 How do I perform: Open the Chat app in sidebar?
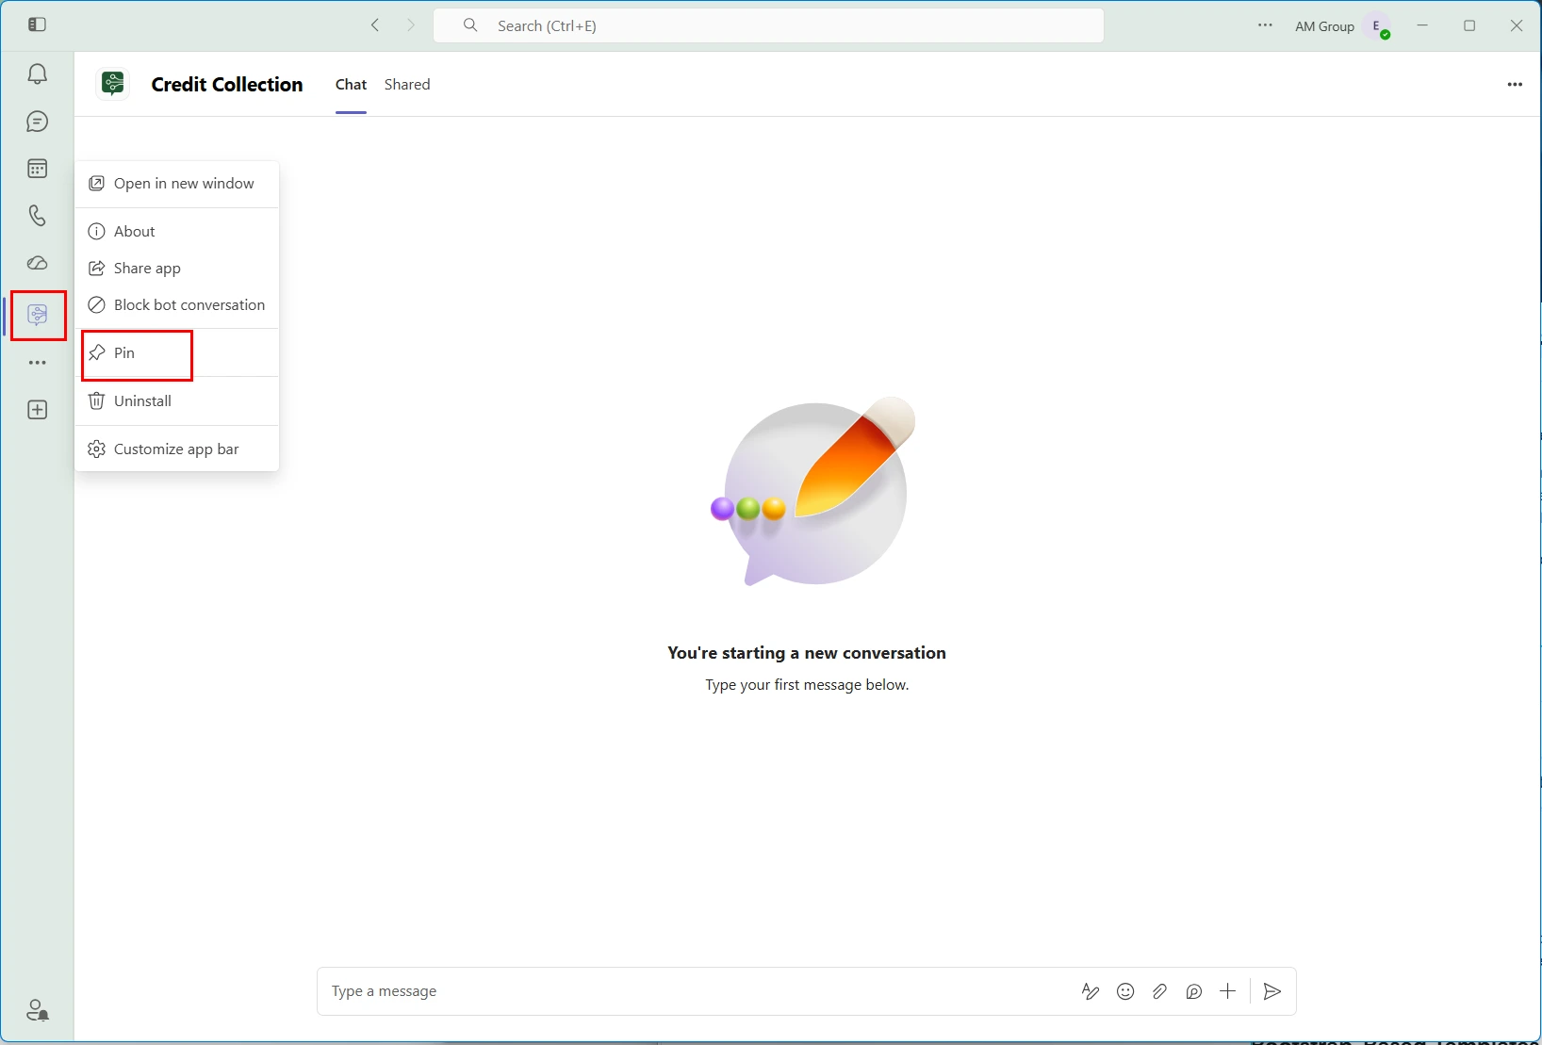click(38, 122)
